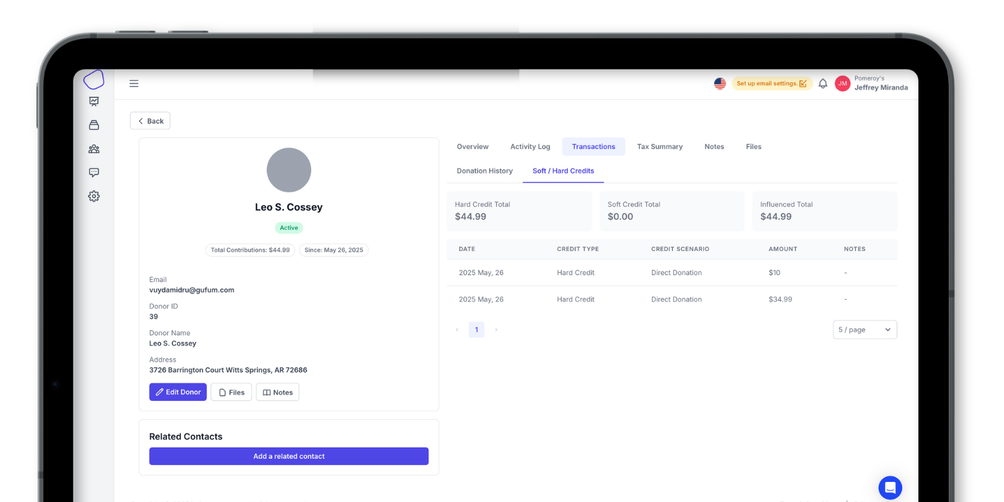This screenshot has height=502, width=1004.
Task: Click Total Contributions: $44.99 chip
Action: click(250, 250)
